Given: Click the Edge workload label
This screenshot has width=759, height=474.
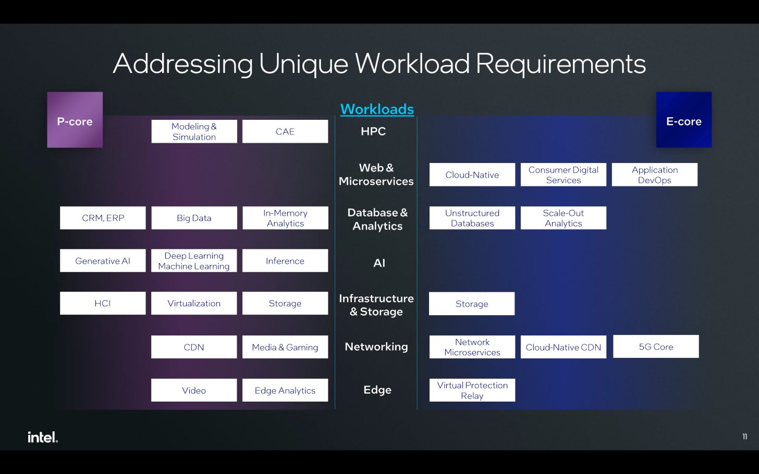Looking at the screenshot, I should click(377, 390).
